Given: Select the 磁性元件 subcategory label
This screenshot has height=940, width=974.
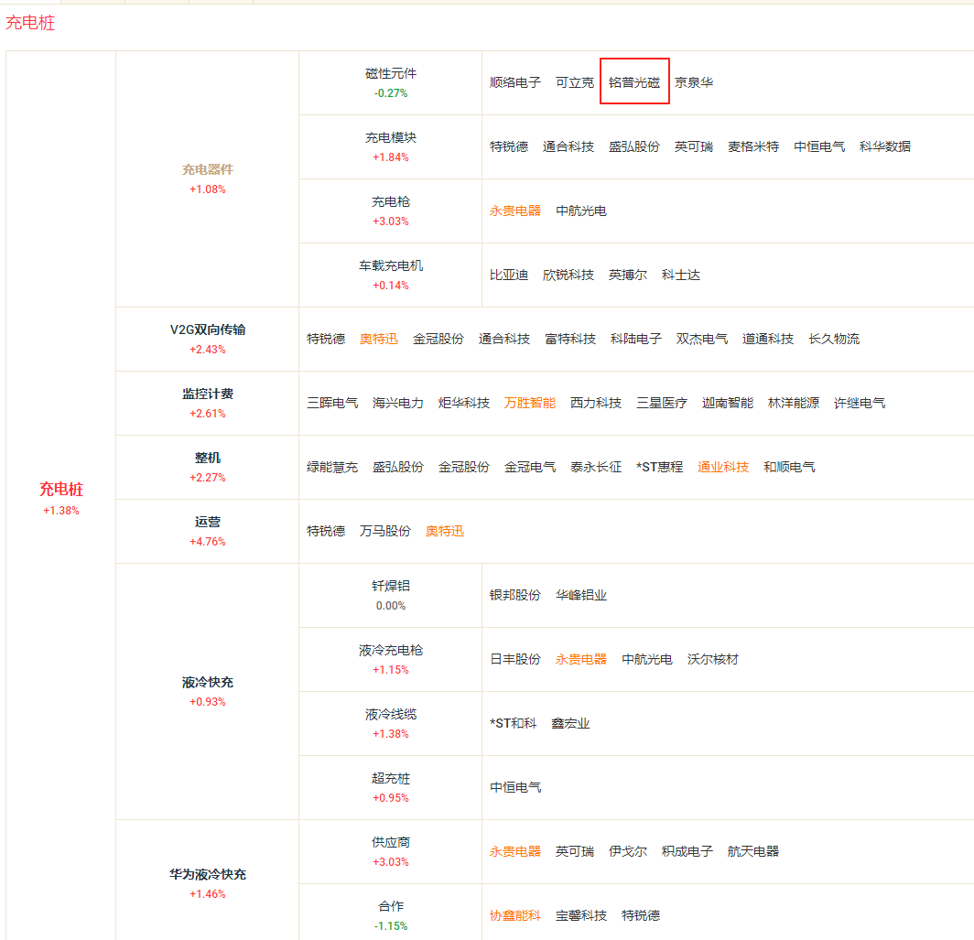Looking at the screenshot, I should (x=391, y=73).
